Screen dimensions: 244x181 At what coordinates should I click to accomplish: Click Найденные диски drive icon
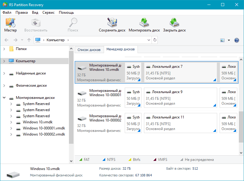tap(11, 74)
